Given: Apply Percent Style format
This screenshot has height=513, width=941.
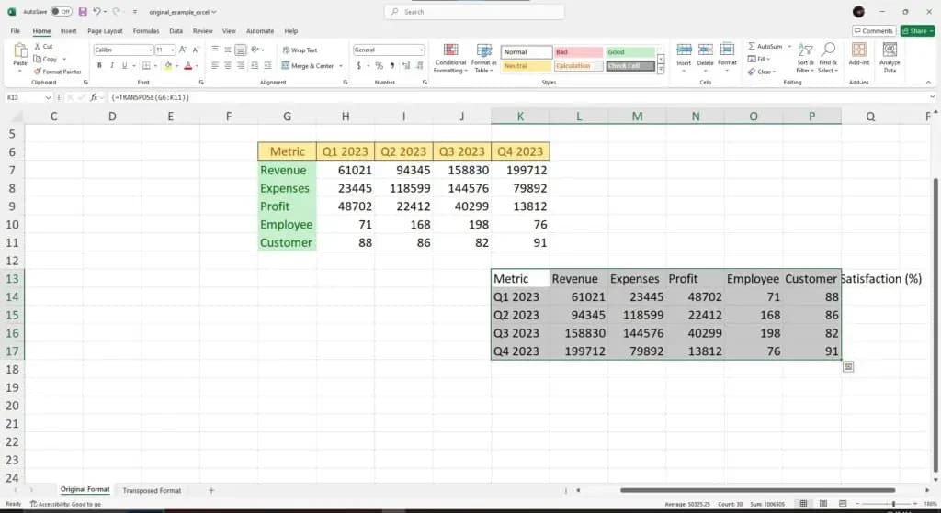Looking at the screenshot, I should pyautogui.click(x=380, y=65).
